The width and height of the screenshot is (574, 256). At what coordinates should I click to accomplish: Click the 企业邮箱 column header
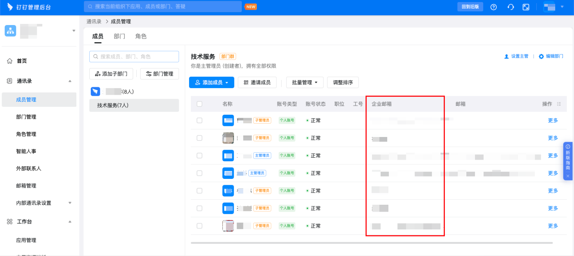pos(382,104)
